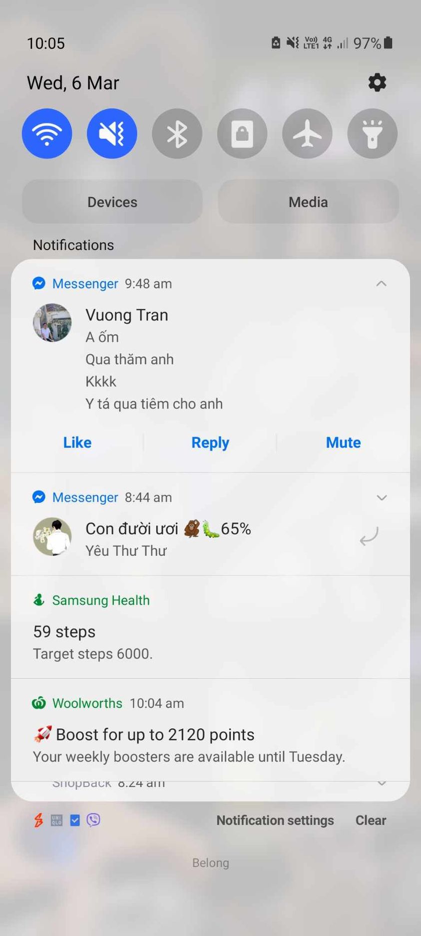This screenshot has height=936, width=421.
Task: Toggle the muted sound quick setting
Action: [112, 133]
